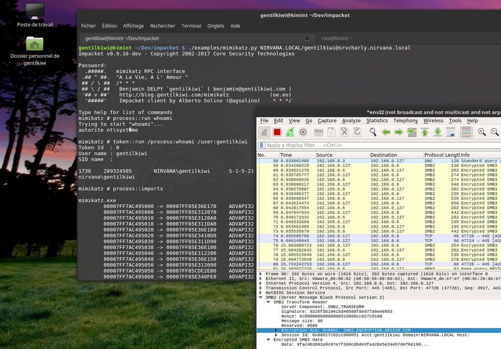Click the Info column header
Viewport: 501px width, 349px height.
(480, 155)
